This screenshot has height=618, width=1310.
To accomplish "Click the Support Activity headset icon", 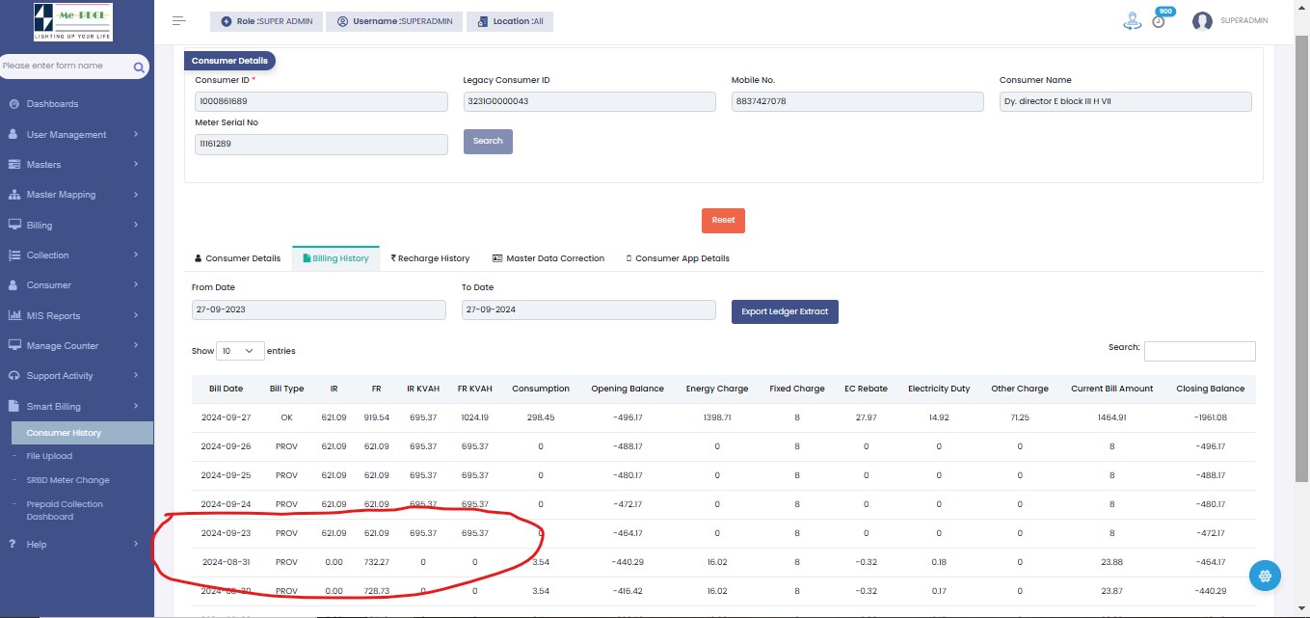I will [x=14, y=376].
